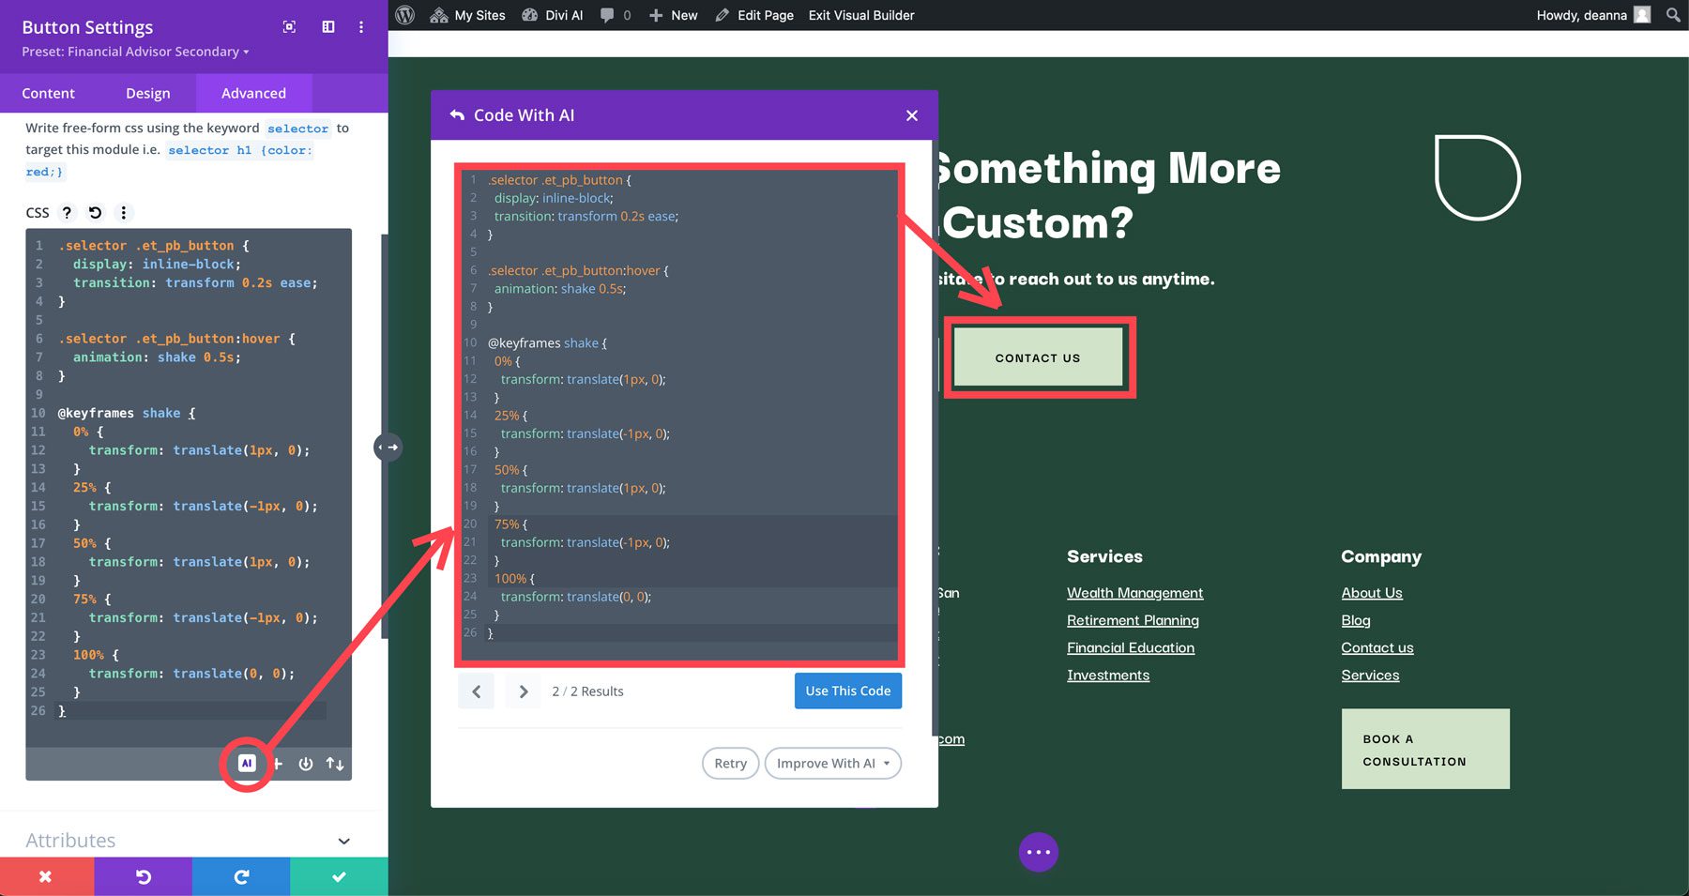
Task: Click in the AI generated code box
Action: (679, 416)
